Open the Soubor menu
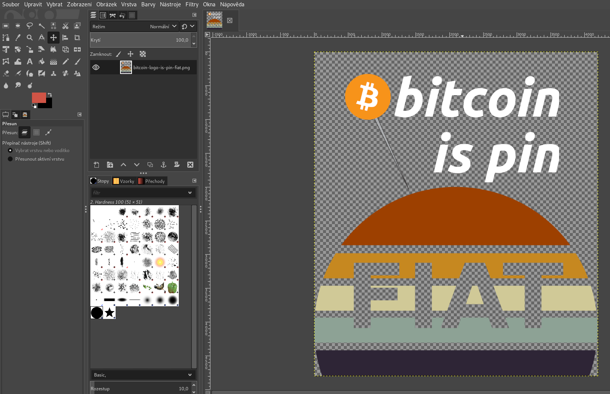 11,4
